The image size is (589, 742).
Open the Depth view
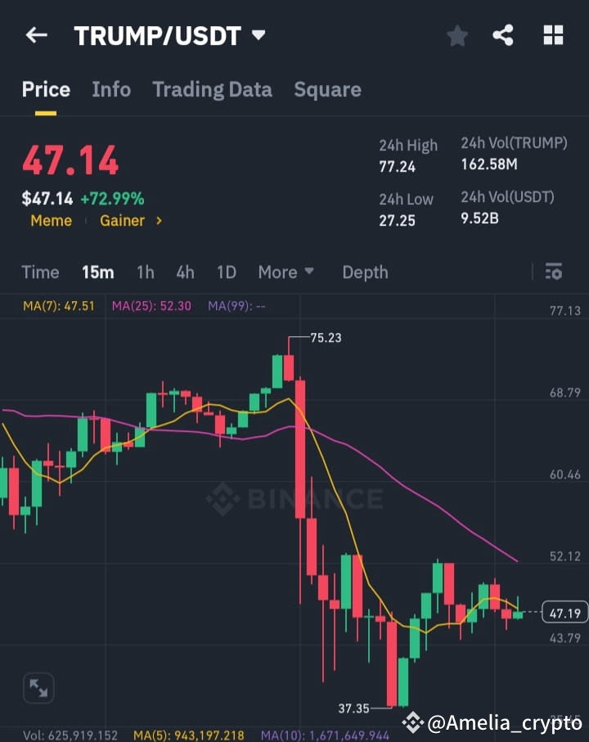[x=365, y=272]
